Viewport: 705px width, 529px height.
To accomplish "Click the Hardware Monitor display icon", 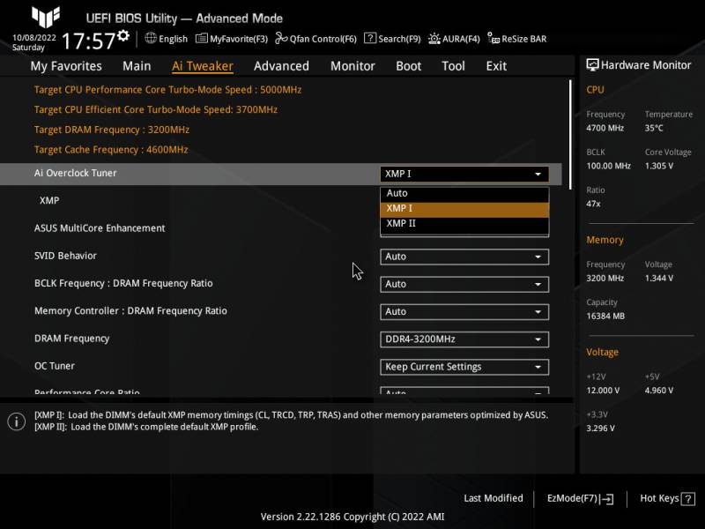I will (x=592, y=65).
